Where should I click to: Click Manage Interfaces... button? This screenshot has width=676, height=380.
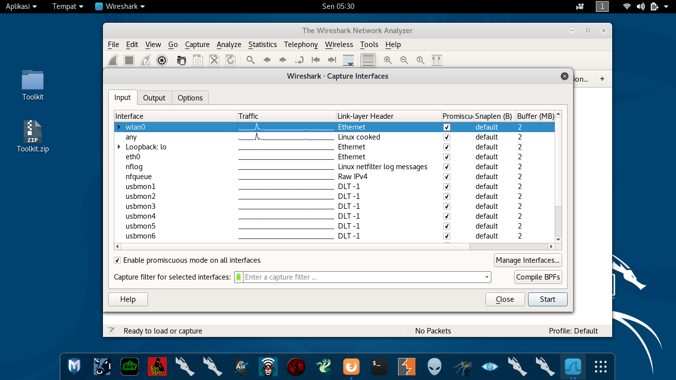(528, 260)
